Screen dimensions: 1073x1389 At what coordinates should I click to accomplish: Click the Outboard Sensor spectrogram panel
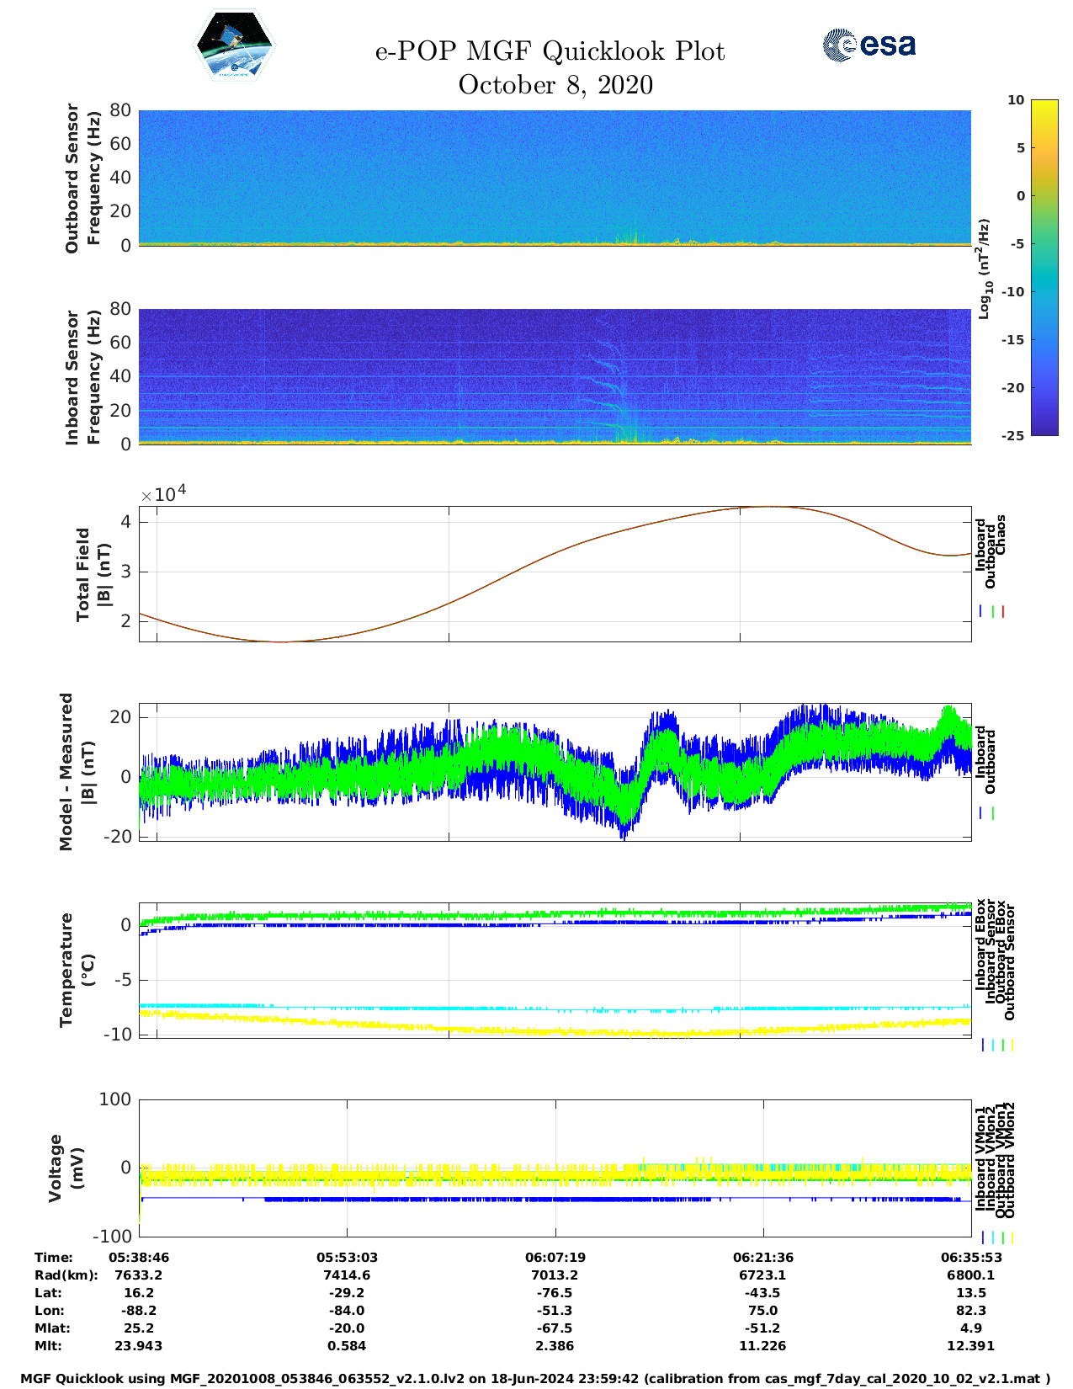(x=555, y=177)
